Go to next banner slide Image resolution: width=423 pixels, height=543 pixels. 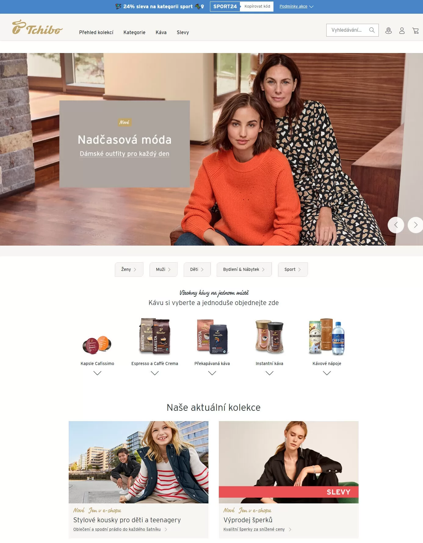(415, 225)
